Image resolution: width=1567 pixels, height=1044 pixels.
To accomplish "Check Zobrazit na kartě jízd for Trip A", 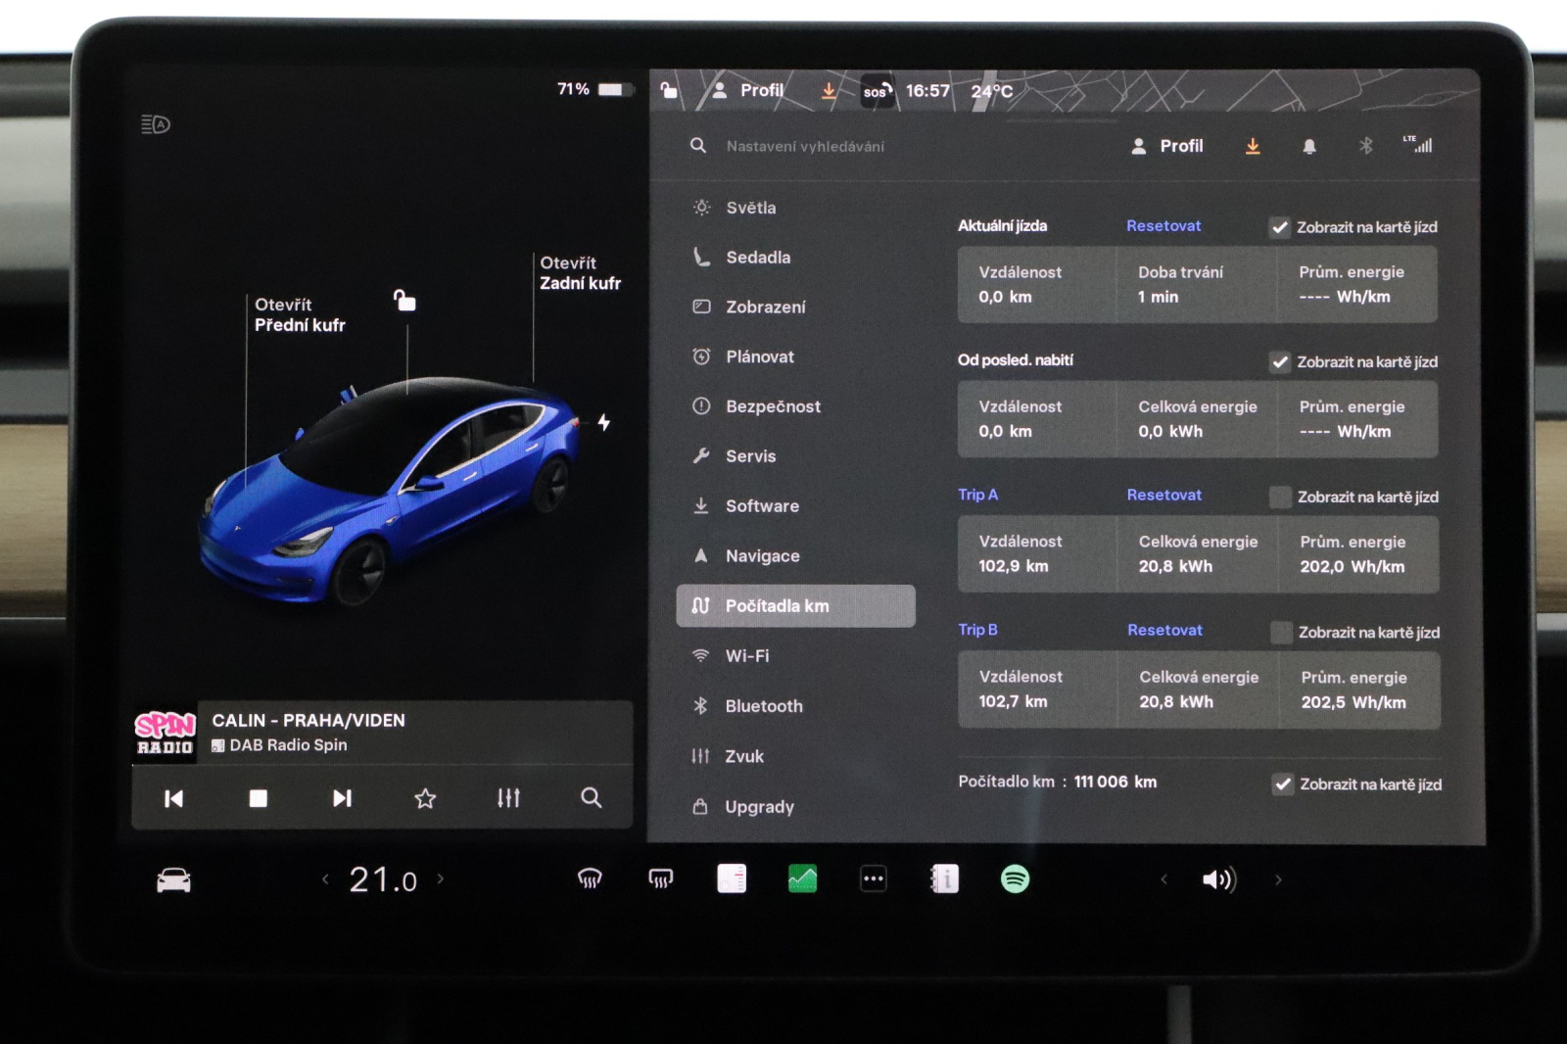I will (1280, 497).
